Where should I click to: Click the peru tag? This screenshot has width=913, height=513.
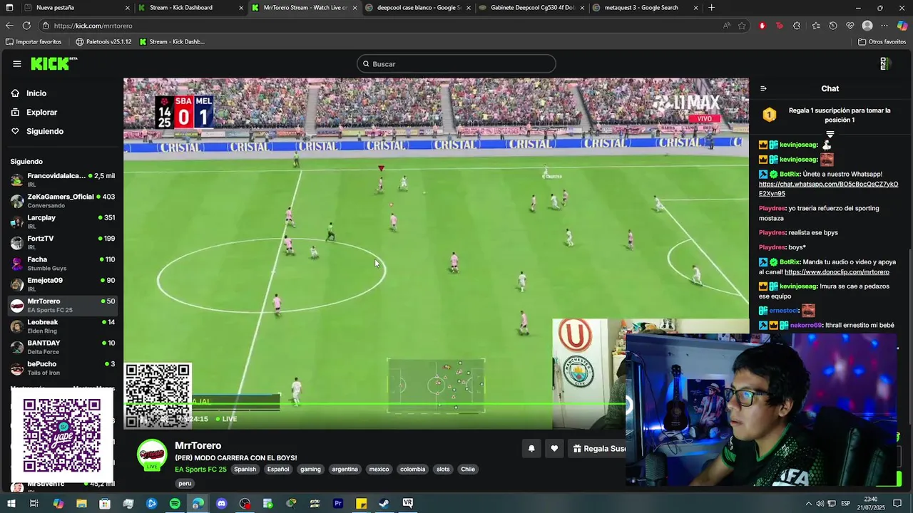click(x=185, y=483)
